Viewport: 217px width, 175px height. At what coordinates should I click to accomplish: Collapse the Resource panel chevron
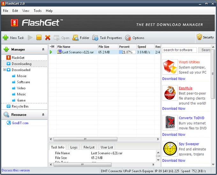click(x=43, y=115)
